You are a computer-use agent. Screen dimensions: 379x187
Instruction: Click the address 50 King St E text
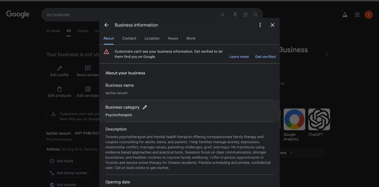tap(80, 149)
